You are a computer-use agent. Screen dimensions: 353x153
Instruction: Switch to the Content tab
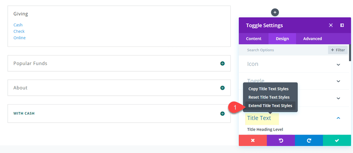(x=254, y=38)
